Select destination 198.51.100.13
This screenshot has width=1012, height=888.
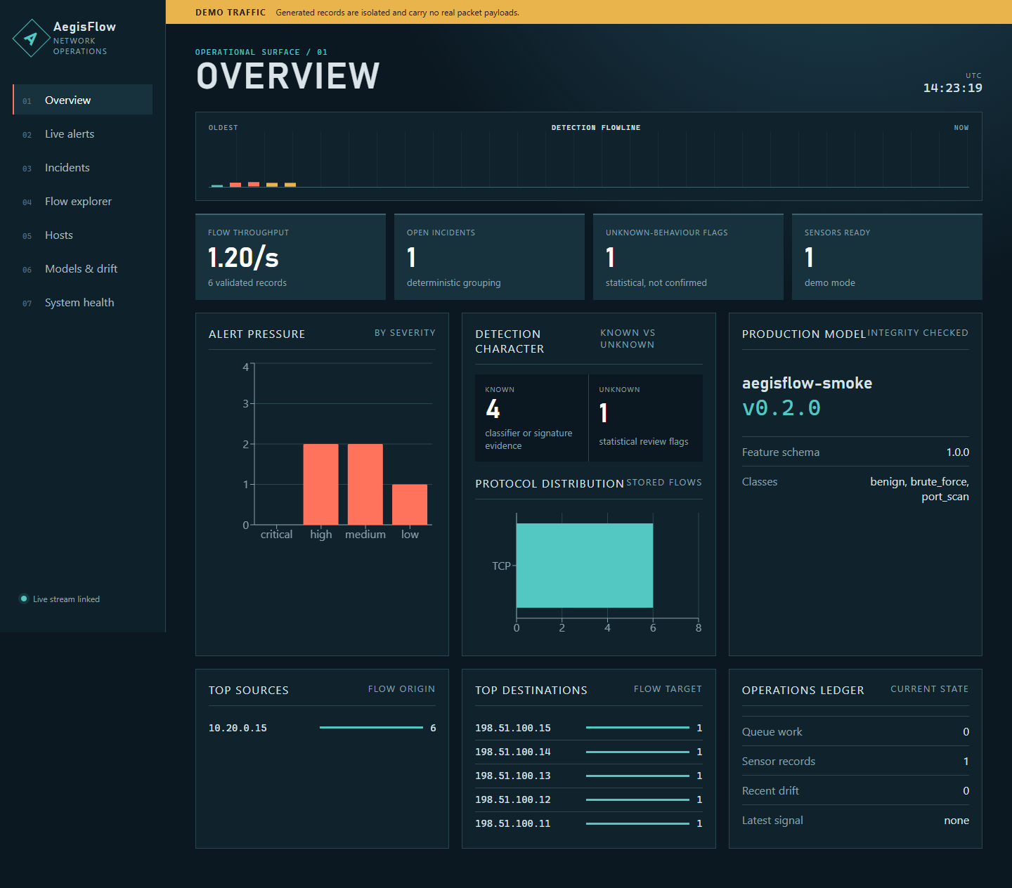(x=513, y=776)
